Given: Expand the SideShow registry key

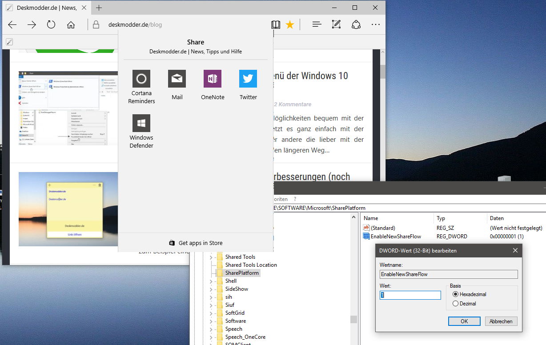Looking at the screenshot, I should [211, 289].
